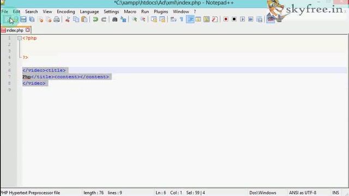Copy selection using the Copy icon

point(76,20)
